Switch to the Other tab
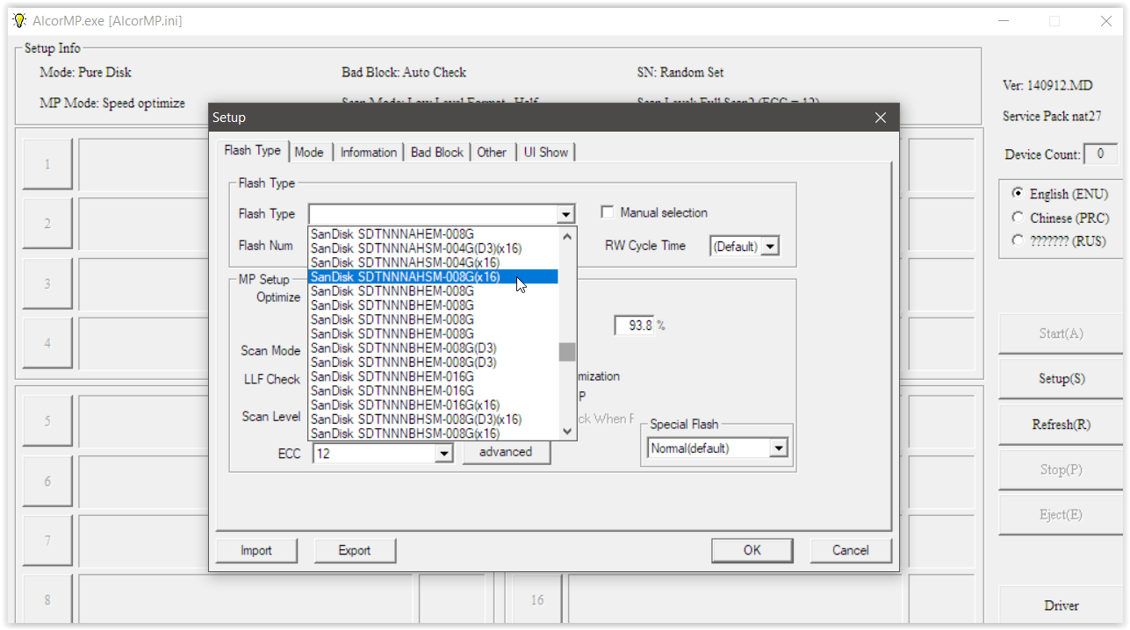 point(492,152)
